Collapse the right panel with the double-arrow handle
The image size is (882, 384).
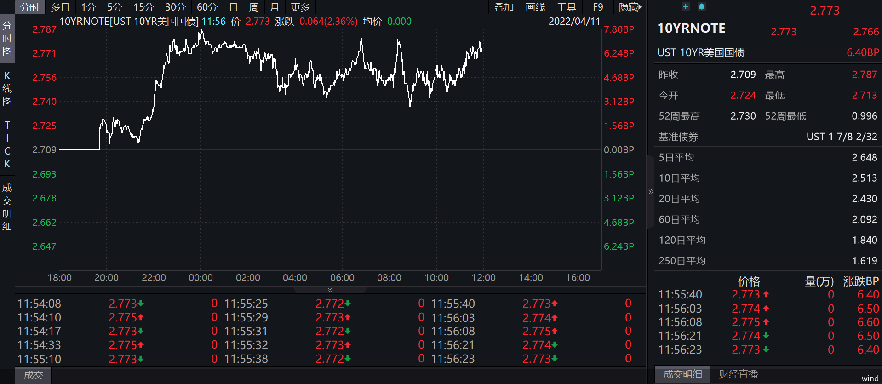coord(650,192)
